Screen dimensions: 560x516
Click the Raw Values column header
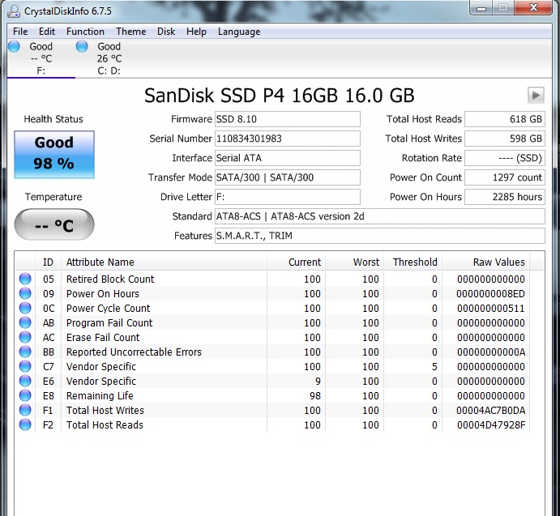(x=486, y=262)
